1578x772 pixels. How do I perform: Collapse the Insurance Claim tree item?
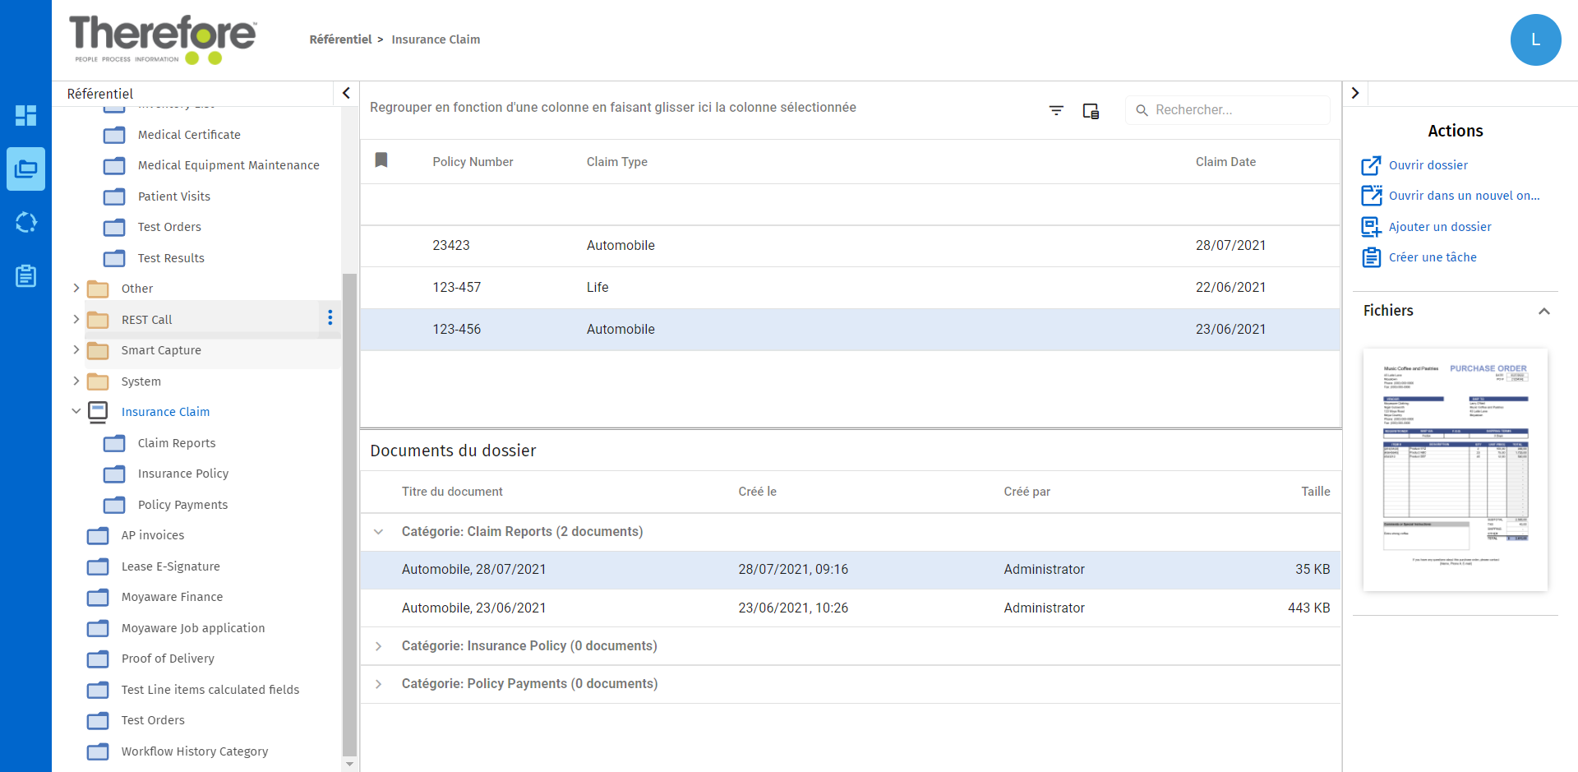point(76,411)
